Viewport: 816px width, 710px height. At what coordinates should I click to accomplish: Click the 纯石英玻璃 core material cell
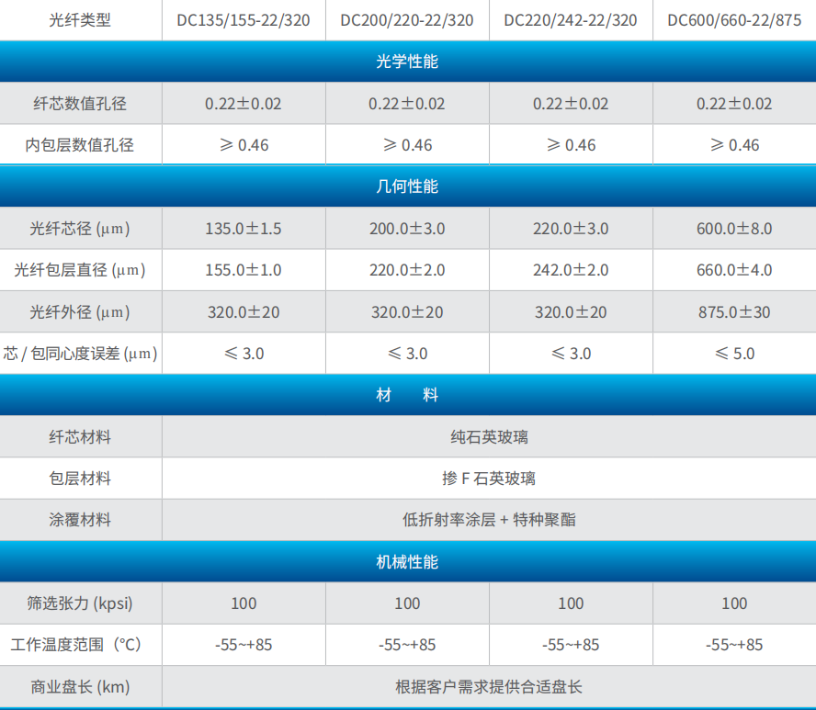pyautogui.click(x=489, y=437)
